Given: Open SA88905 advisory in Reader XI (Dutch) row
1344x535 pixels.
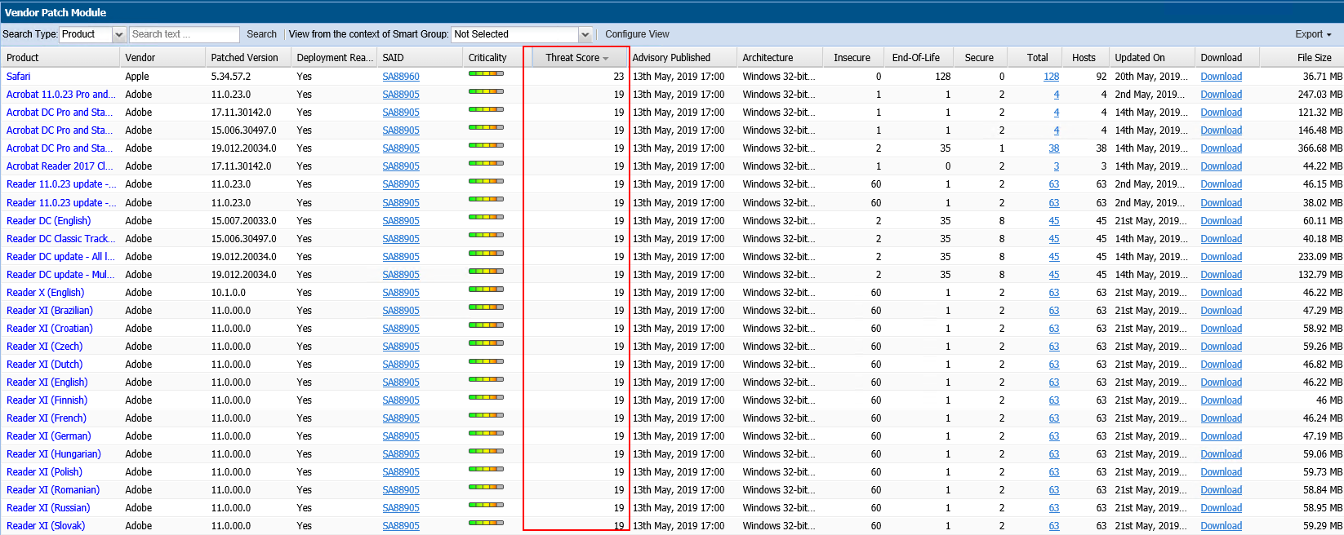Looking at the screenshot, I should pos(401,365).
